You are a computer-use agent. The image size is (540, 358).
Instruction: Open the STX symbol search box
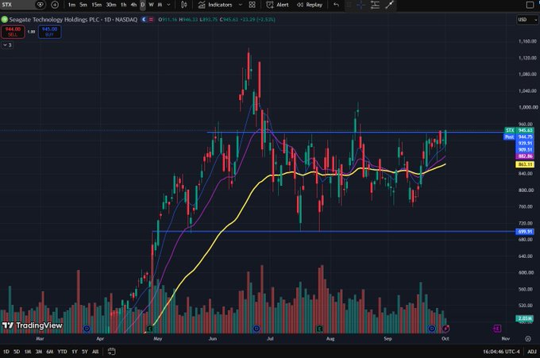pyautogui.click(x=18, y=5)
